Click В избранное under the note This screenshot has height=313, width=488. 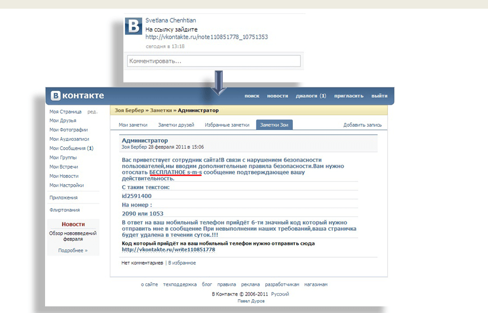[182, 263]
